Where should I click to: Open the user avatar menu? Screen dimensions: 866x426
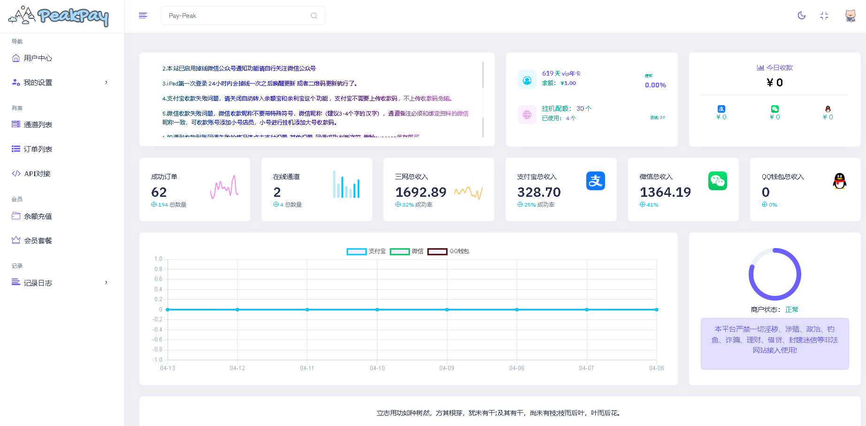click(x=850, y=15)
